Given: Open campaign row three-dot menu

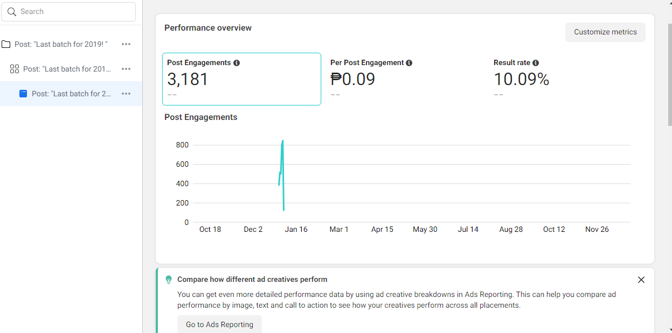Looking at the screenshot, I should pyautogui.click(x=126, y=44).
